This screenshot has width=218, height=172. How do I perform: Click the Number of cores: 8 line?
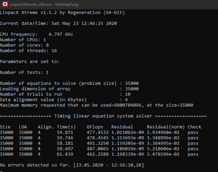click(x=24, y=45)
